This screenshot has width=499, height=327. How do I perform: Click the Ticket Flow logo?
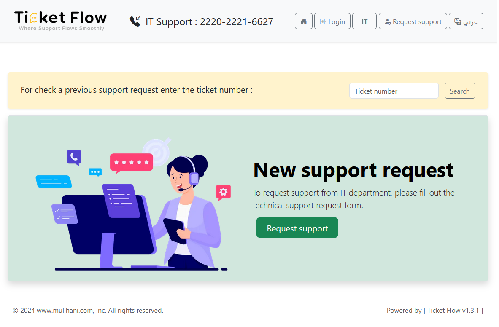(61, 21)
